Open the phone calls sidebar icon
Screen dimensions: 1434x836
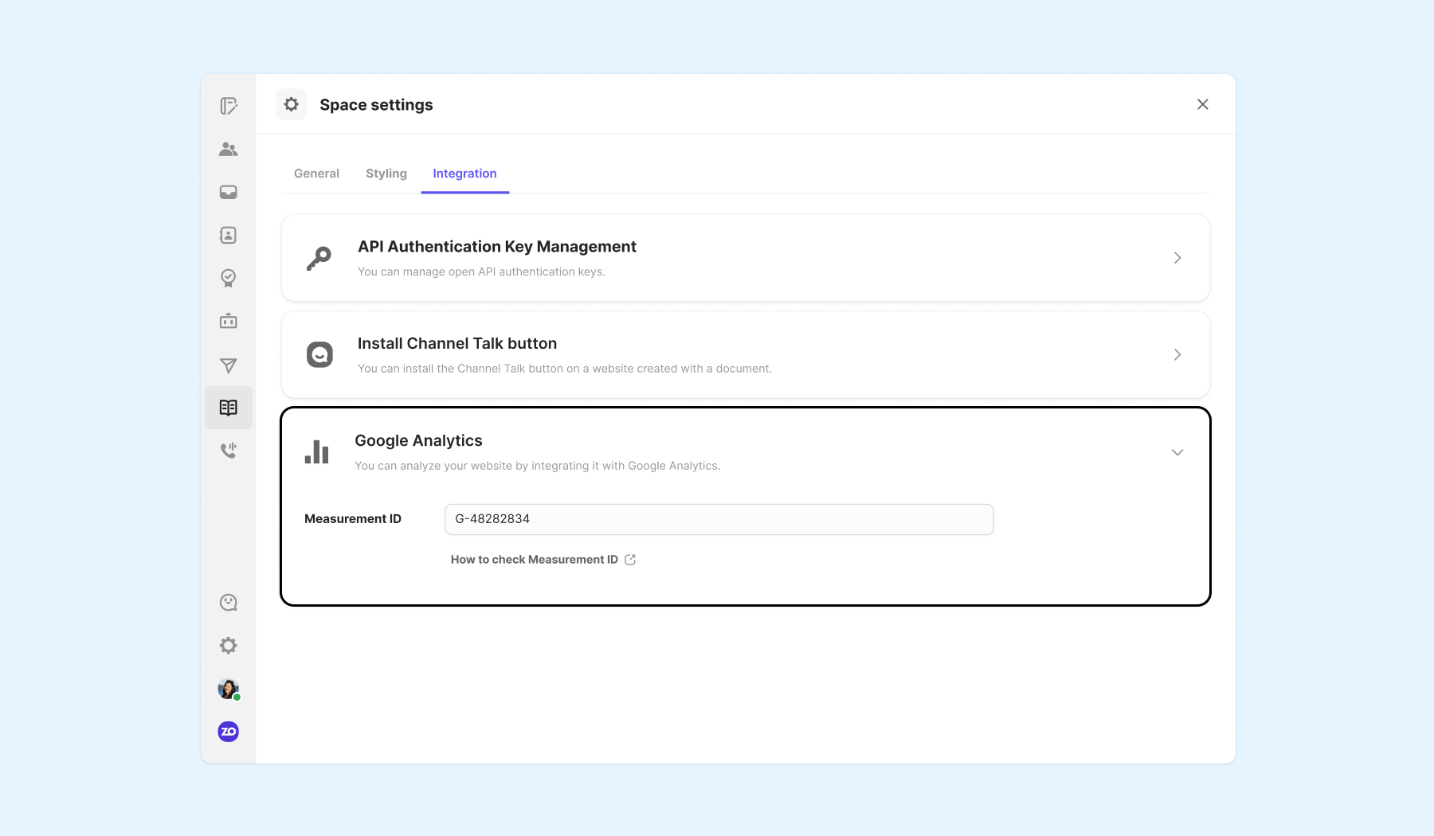[229, 451]
